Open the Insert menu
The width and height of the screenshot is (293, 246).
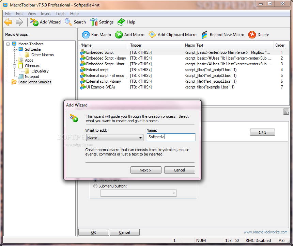click(x=46, y=13)
